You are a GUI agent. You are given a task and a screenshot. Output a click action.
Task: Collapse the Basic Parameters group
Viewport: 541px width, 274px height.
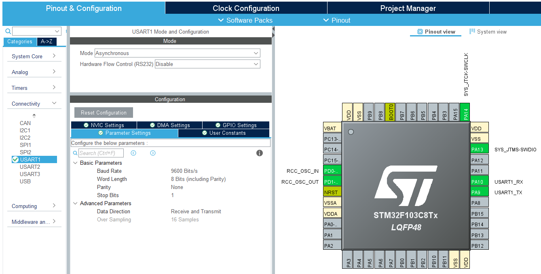click(x=75, y=163)
